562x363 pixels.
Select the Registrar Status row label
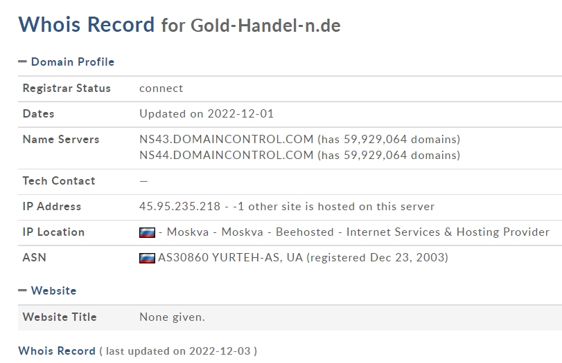[67, 89]
